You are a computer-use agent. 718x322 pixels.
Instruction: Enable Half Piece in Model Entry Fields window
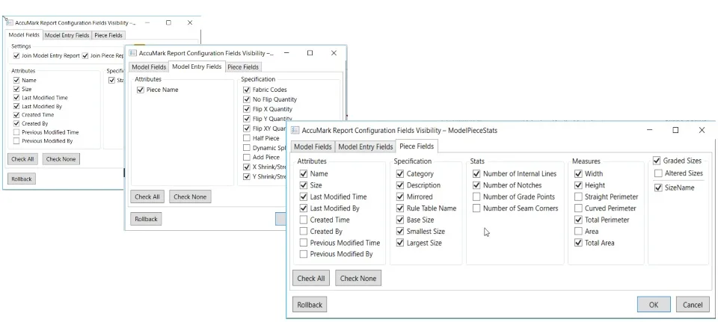(247, 138)
